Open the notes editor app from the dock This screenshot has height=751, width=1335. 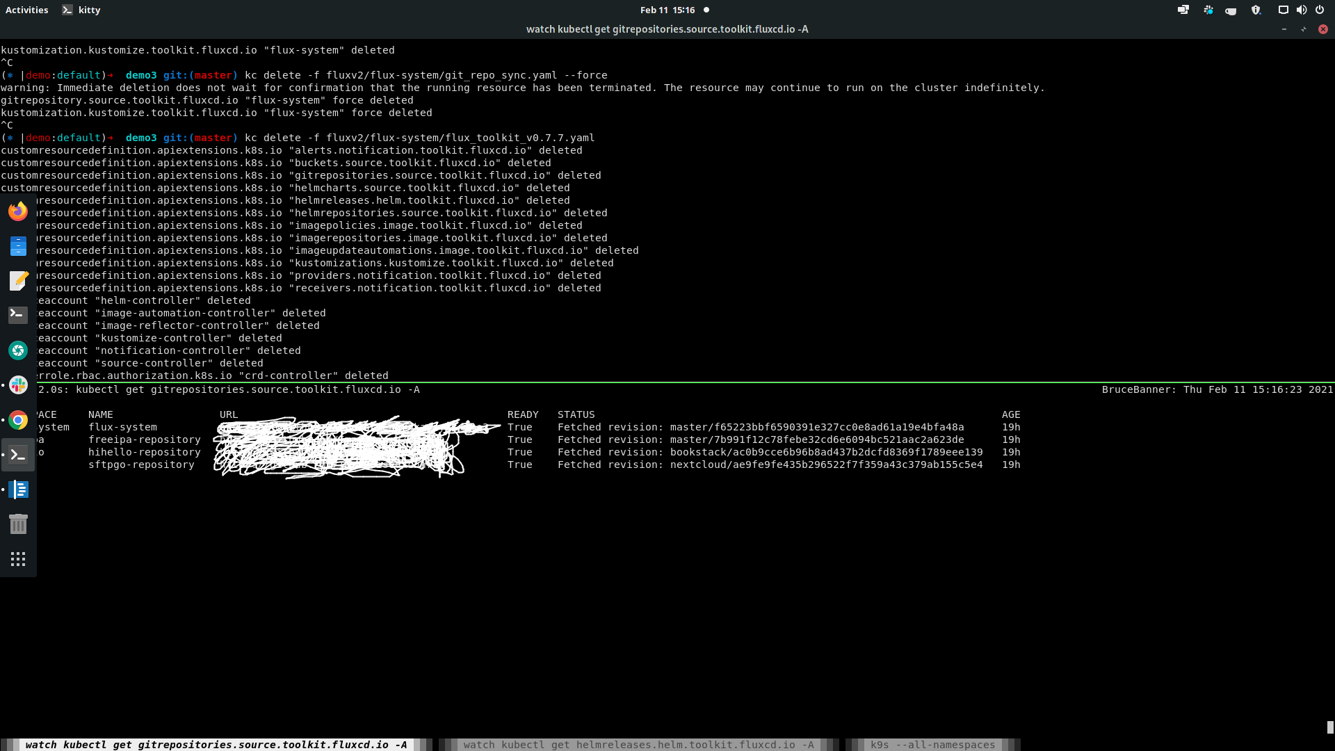tap(18, 281)
